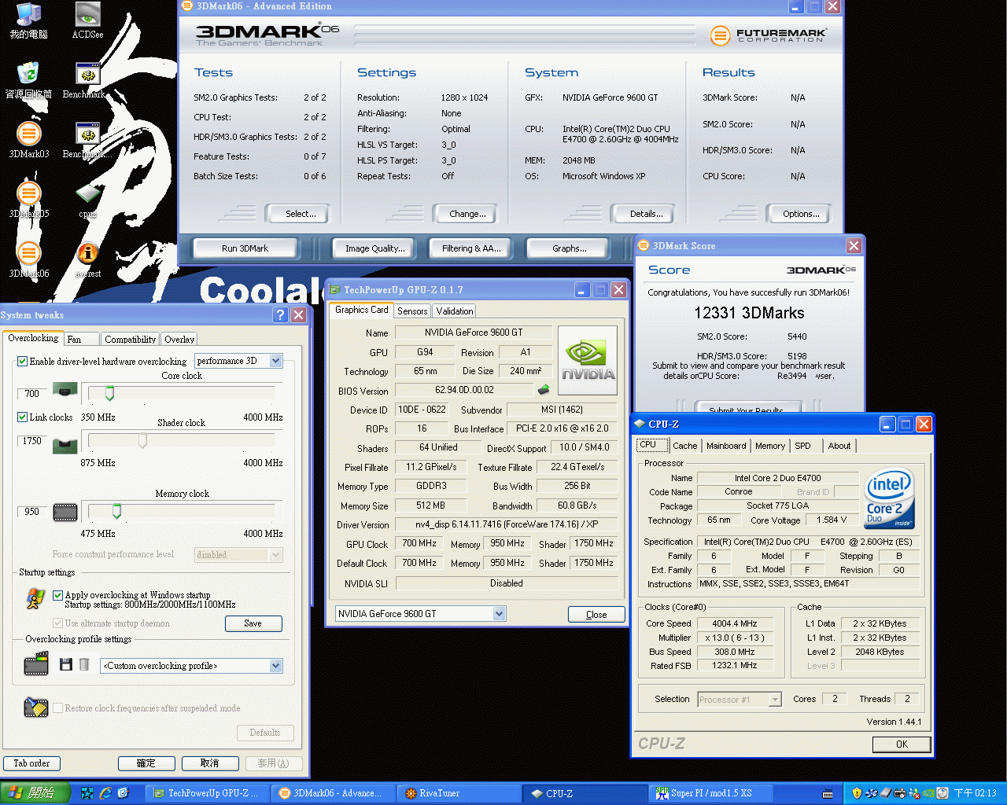The image size is (1007, 805).
Task: Click Select... under Tests
Action: (297, 214)
